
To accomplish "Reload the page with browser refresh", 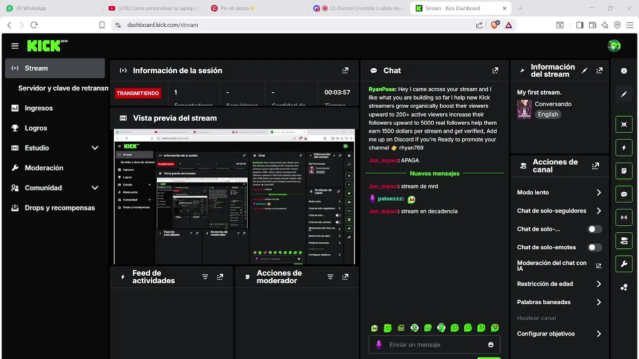I will [x=34, y=25].
